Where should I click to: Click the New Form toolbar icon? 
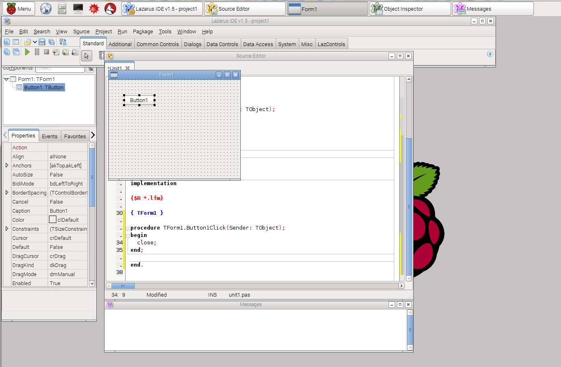click(x=16, y=42)
